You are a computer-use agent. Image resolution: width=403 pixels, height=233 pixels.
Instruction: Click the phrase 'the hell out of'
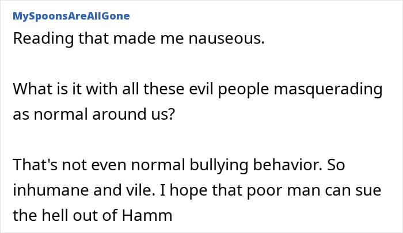(x=65, y=215)
